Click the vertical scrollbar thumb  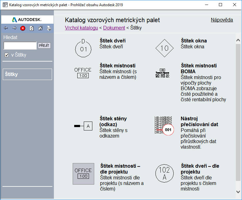click(x=238, y=112)
